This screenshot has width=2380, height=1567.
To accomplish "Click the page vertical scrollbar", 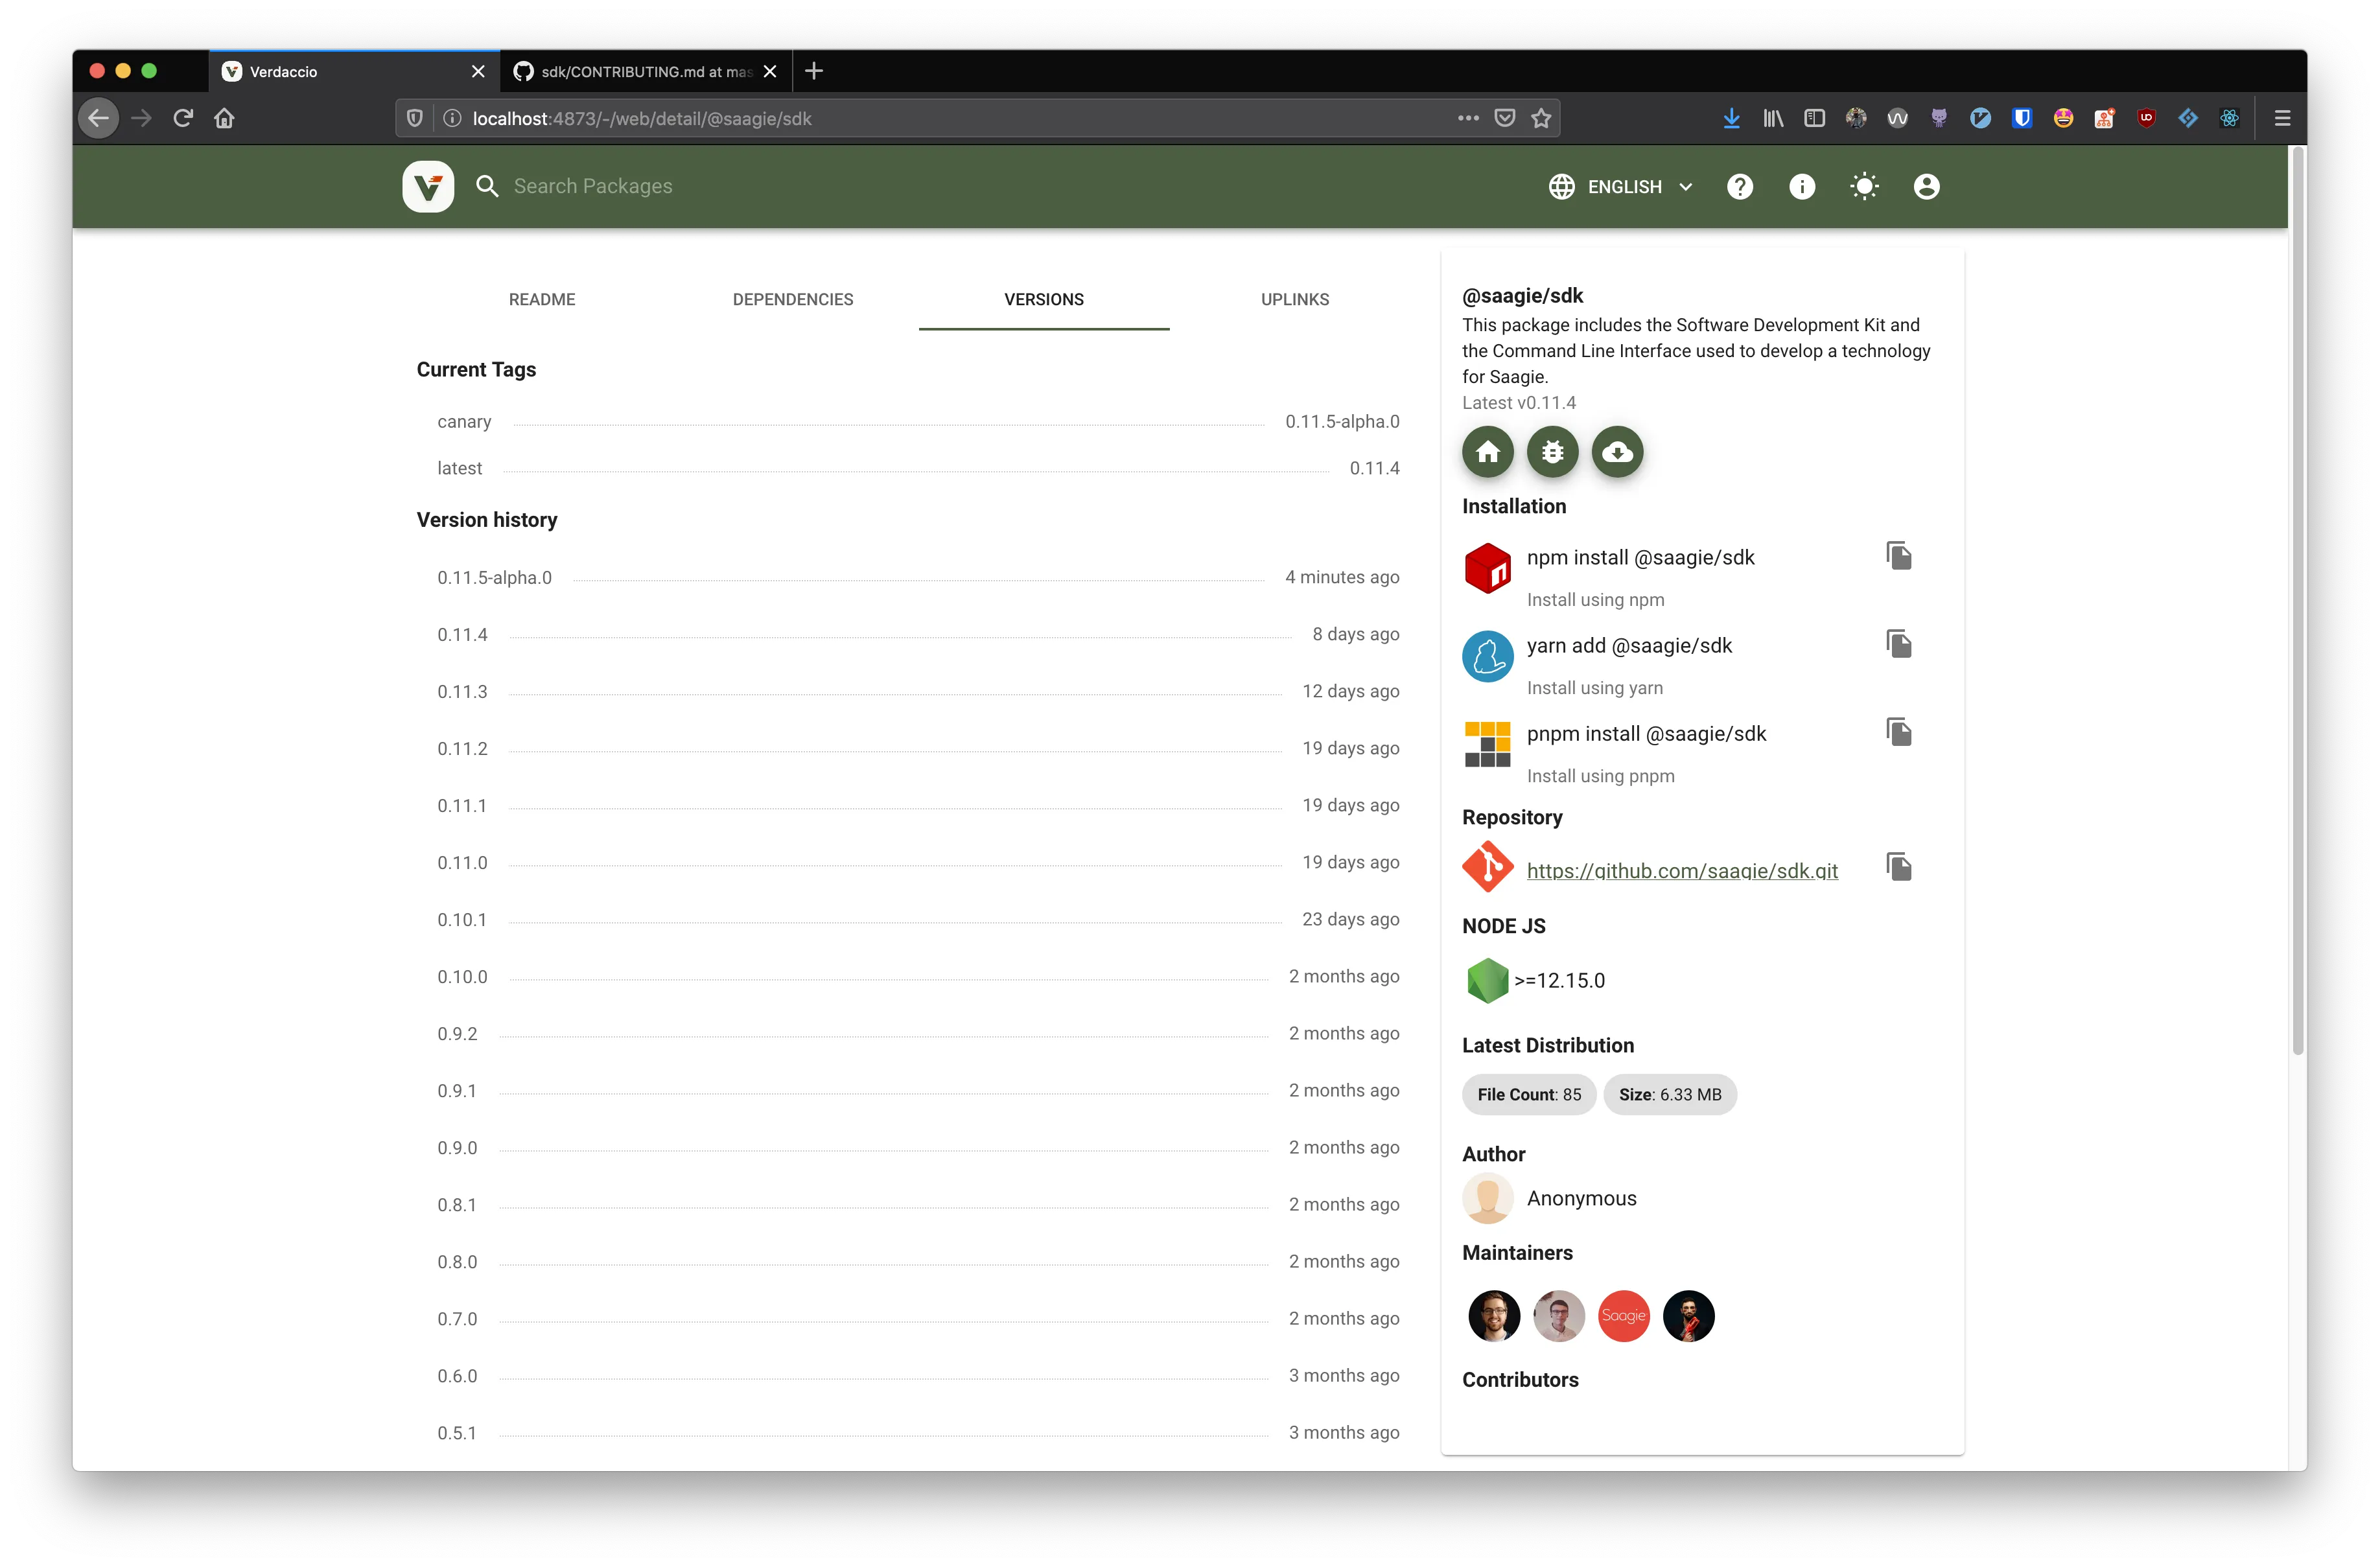I will 2297,600.
